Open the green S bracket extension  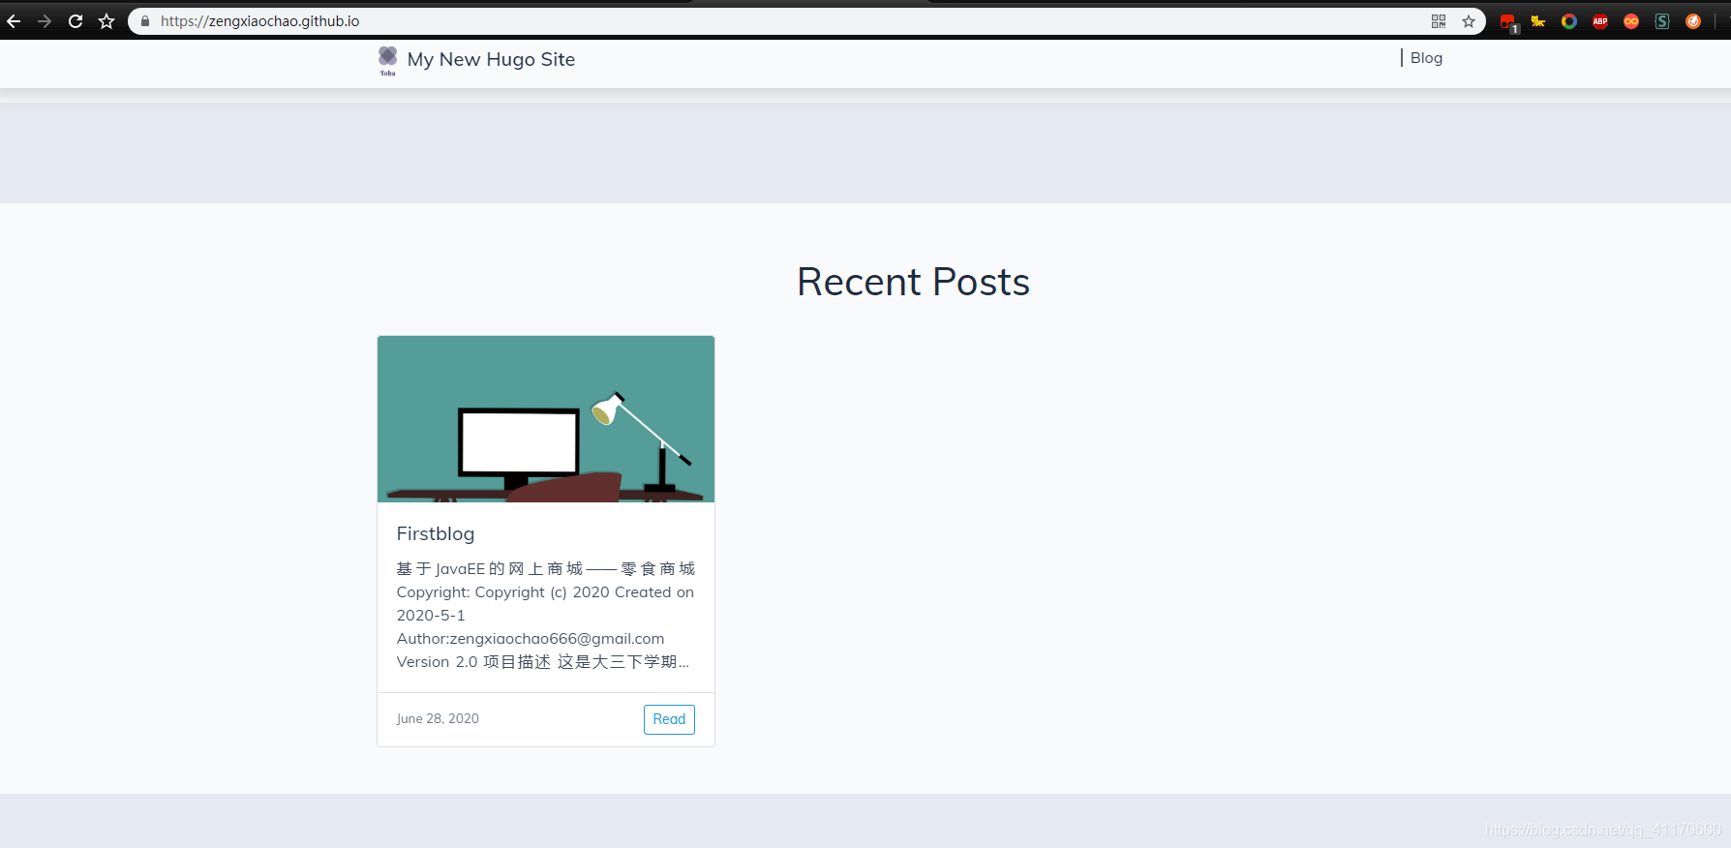(1662, 21)
